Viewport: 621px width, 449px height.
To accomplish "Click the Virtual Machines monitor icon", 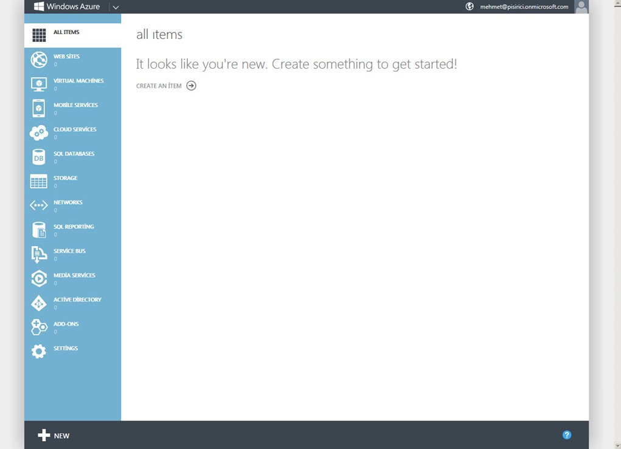I will [39, 84].
